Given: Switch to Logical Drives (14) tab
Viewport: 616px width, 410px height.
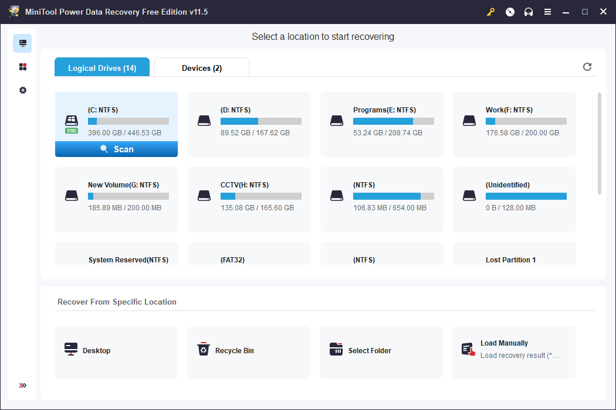Looking at the screenshot, I should [x=102, y=67].
